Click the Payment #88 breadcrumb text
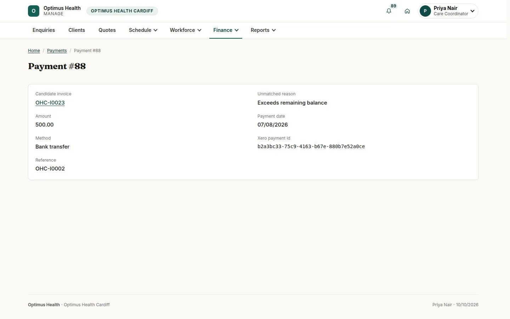The image size is (510, 319). [87, 51]
